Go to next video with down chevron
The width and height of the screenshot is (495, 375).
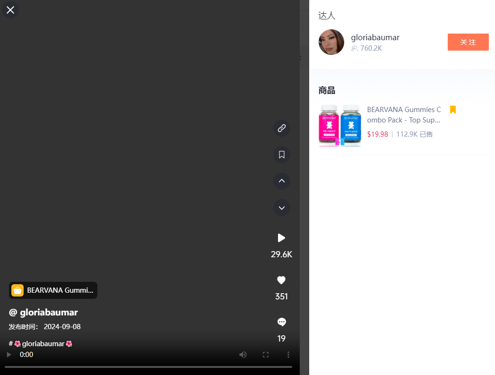point(282,208)
